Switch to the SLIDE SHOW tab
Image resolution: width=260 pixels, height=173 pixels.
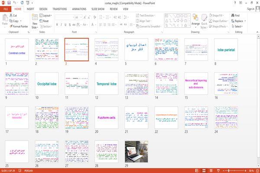(98, 9)
